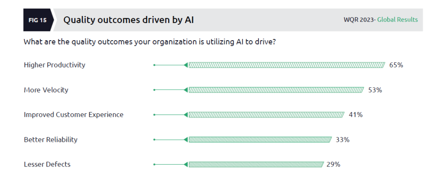Click the survey question text
This screenshot has height=179, width=444.
pyautogui.click(x=150, y=42)
